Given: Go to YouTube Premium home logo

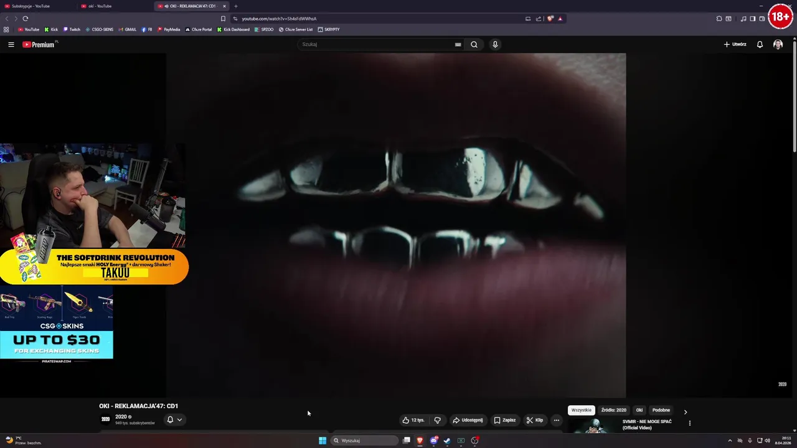Looking at the screenshot, I should click(x=39, y=44).
